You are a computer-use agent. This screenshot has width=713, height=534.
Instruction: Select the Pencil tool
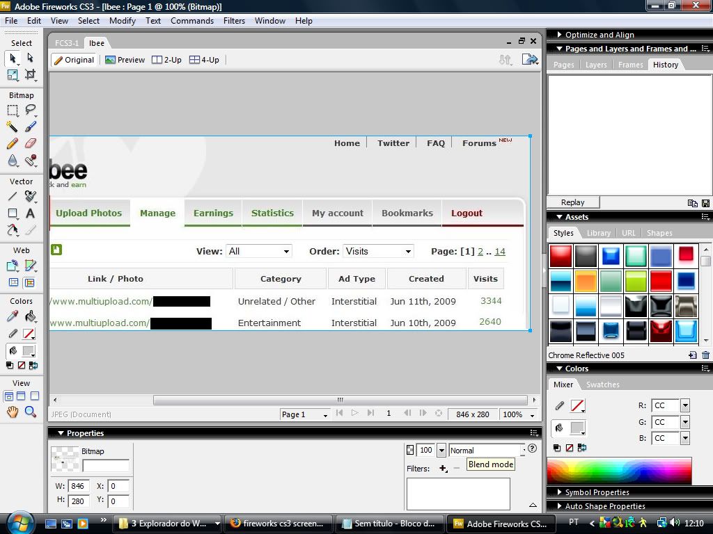(x=13, y=143)
